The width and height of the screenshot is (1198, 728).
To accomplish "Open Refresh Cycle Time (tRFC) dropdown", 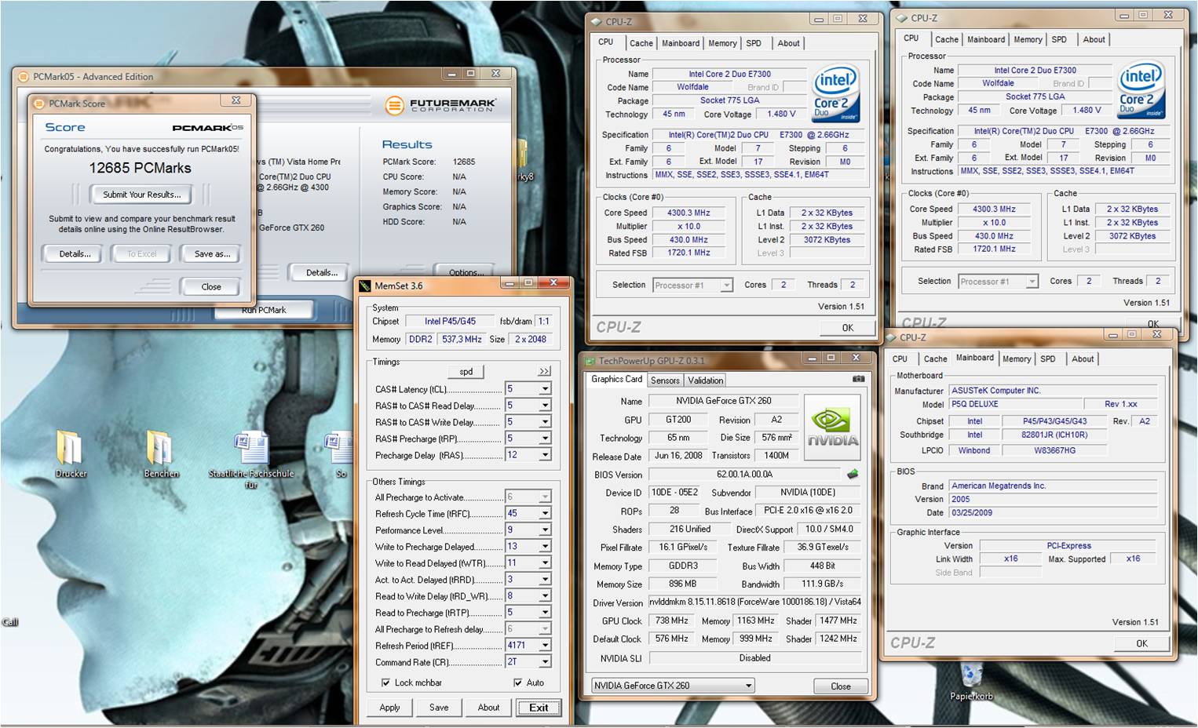I will tap(545, 513).
